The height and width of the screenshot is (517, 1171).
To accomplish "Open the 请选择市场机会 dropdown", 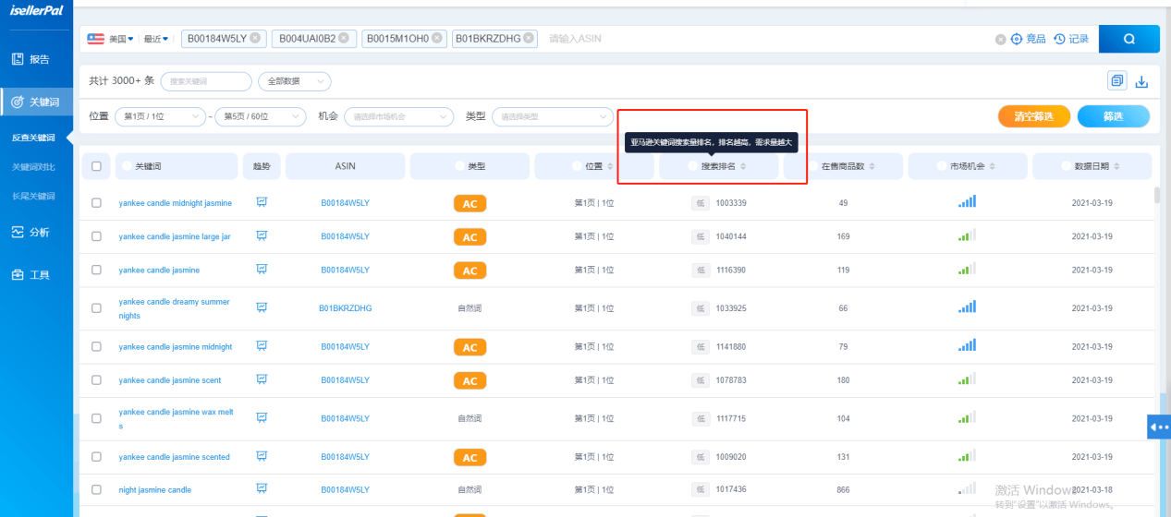I will tap(398, 116).
